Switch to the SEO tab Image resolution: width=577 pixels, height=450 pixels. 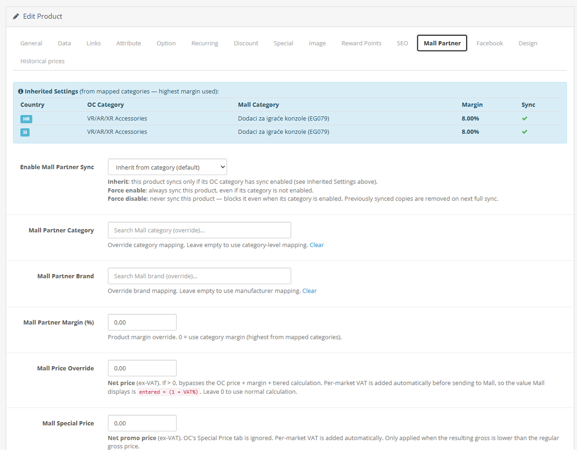pyautogui.click(x=402, y=43)
